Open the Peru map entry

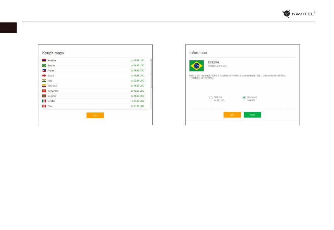point(50,106)
